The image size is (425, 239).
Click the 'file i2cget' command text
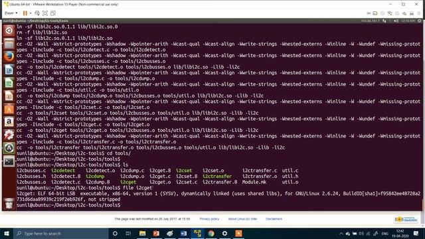(x=137, y=188)
